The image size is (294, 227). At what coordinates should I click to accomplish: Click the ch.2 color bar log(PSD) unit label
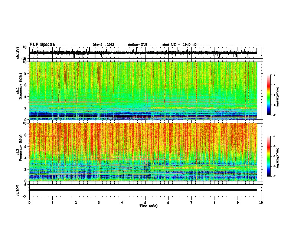click(x=278, y=158)
